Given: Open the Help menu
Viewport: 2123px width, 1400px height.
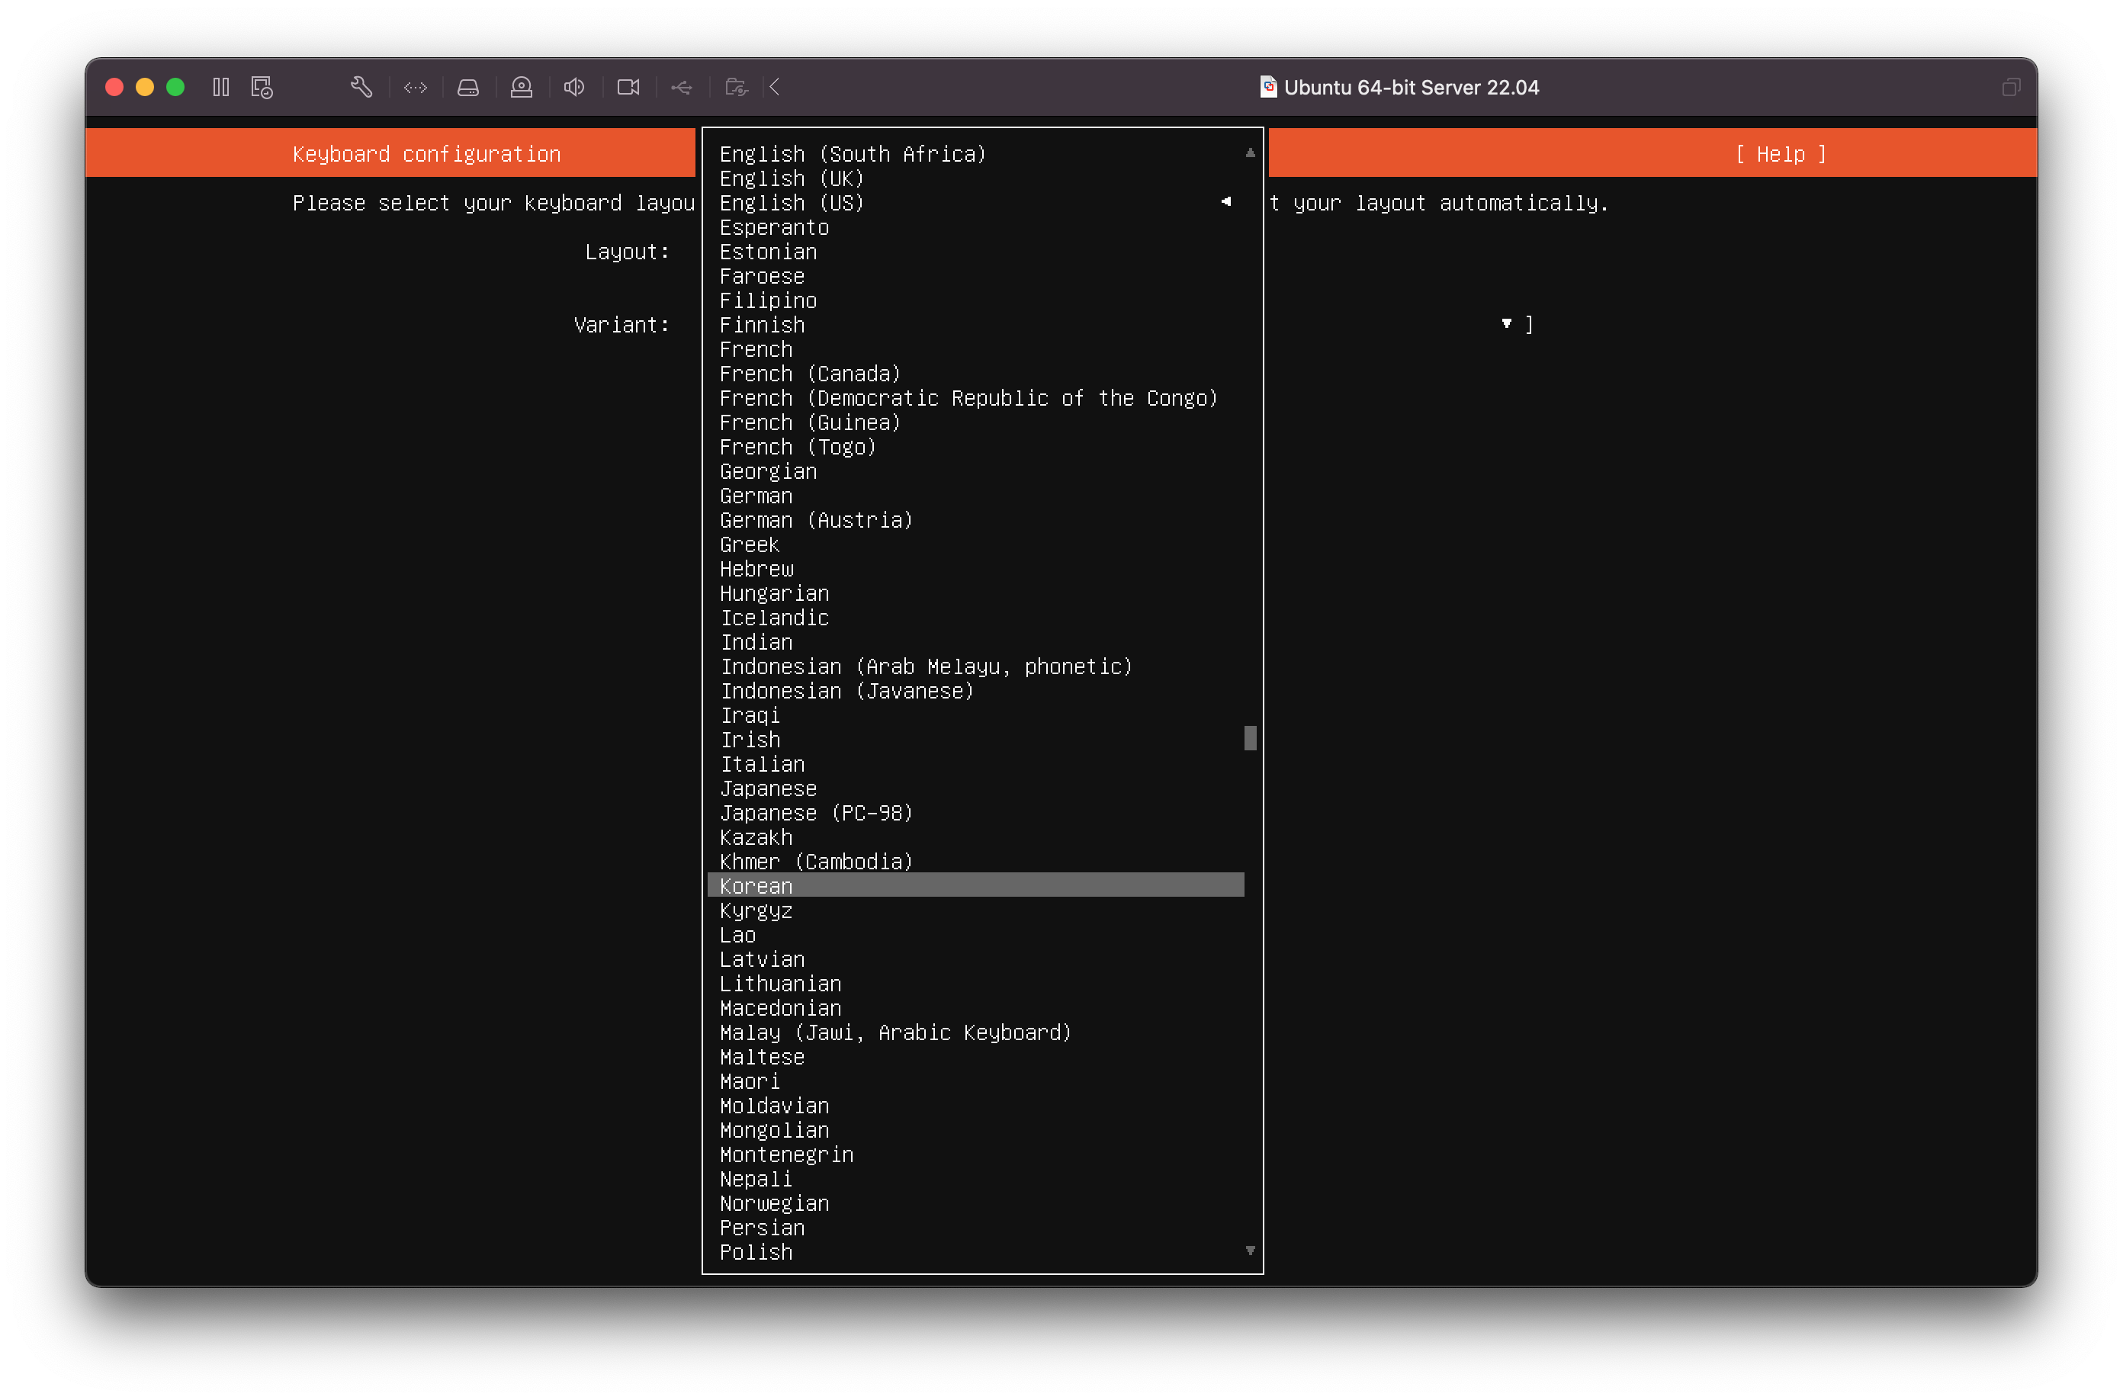Looking at the screenshot, I should 1781,153.
